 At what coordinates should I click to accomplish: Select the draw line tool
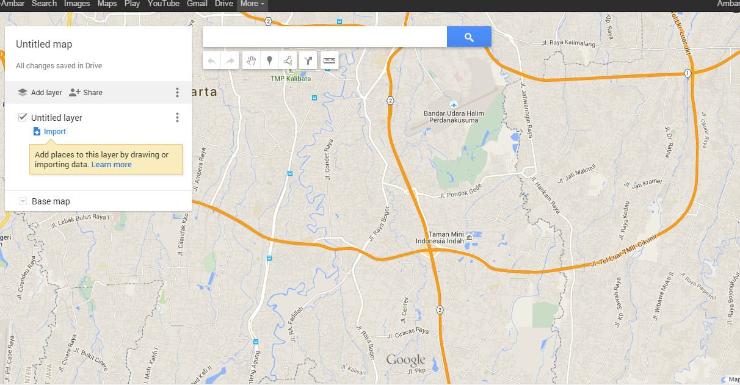click(288, 60)
